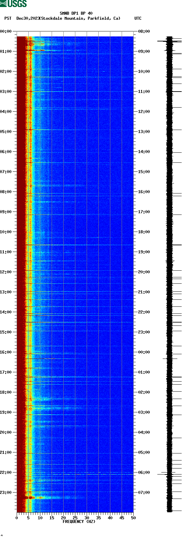Click the PST '12:00' time label

[6, 272]
